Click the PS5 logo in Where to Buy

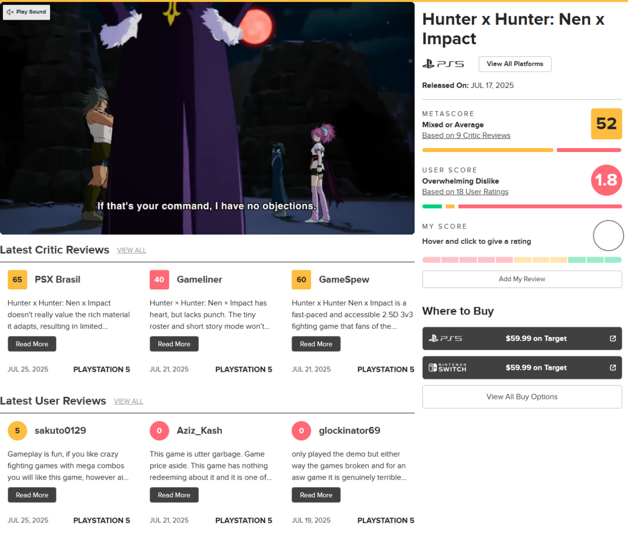[445, 338]
